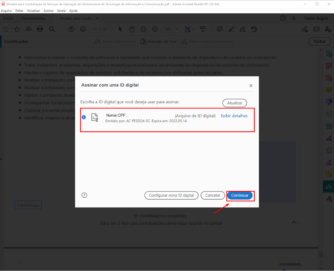
Task: Open the Exibir detalhes link
Action: click(234, 116)
